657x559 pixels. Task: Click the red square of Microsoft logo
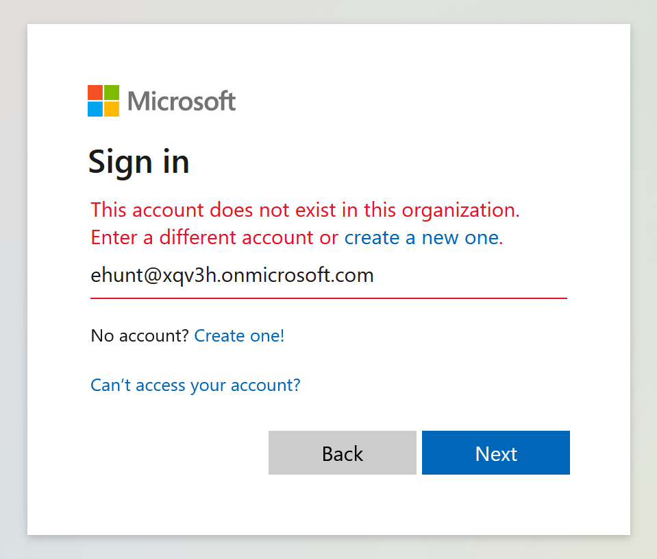[95, 93]
